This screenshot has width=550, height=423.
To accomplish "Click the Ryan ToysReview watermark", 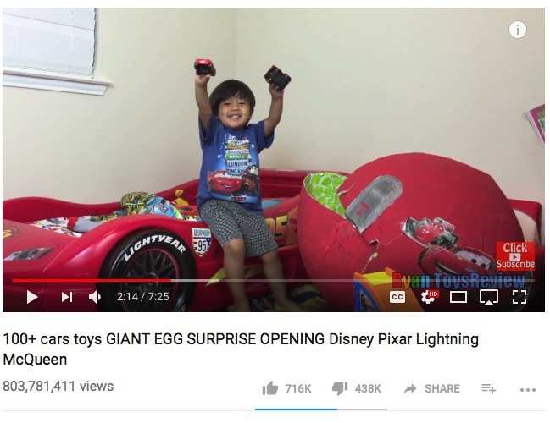I will pyautogui.click(x=458, y=281).
